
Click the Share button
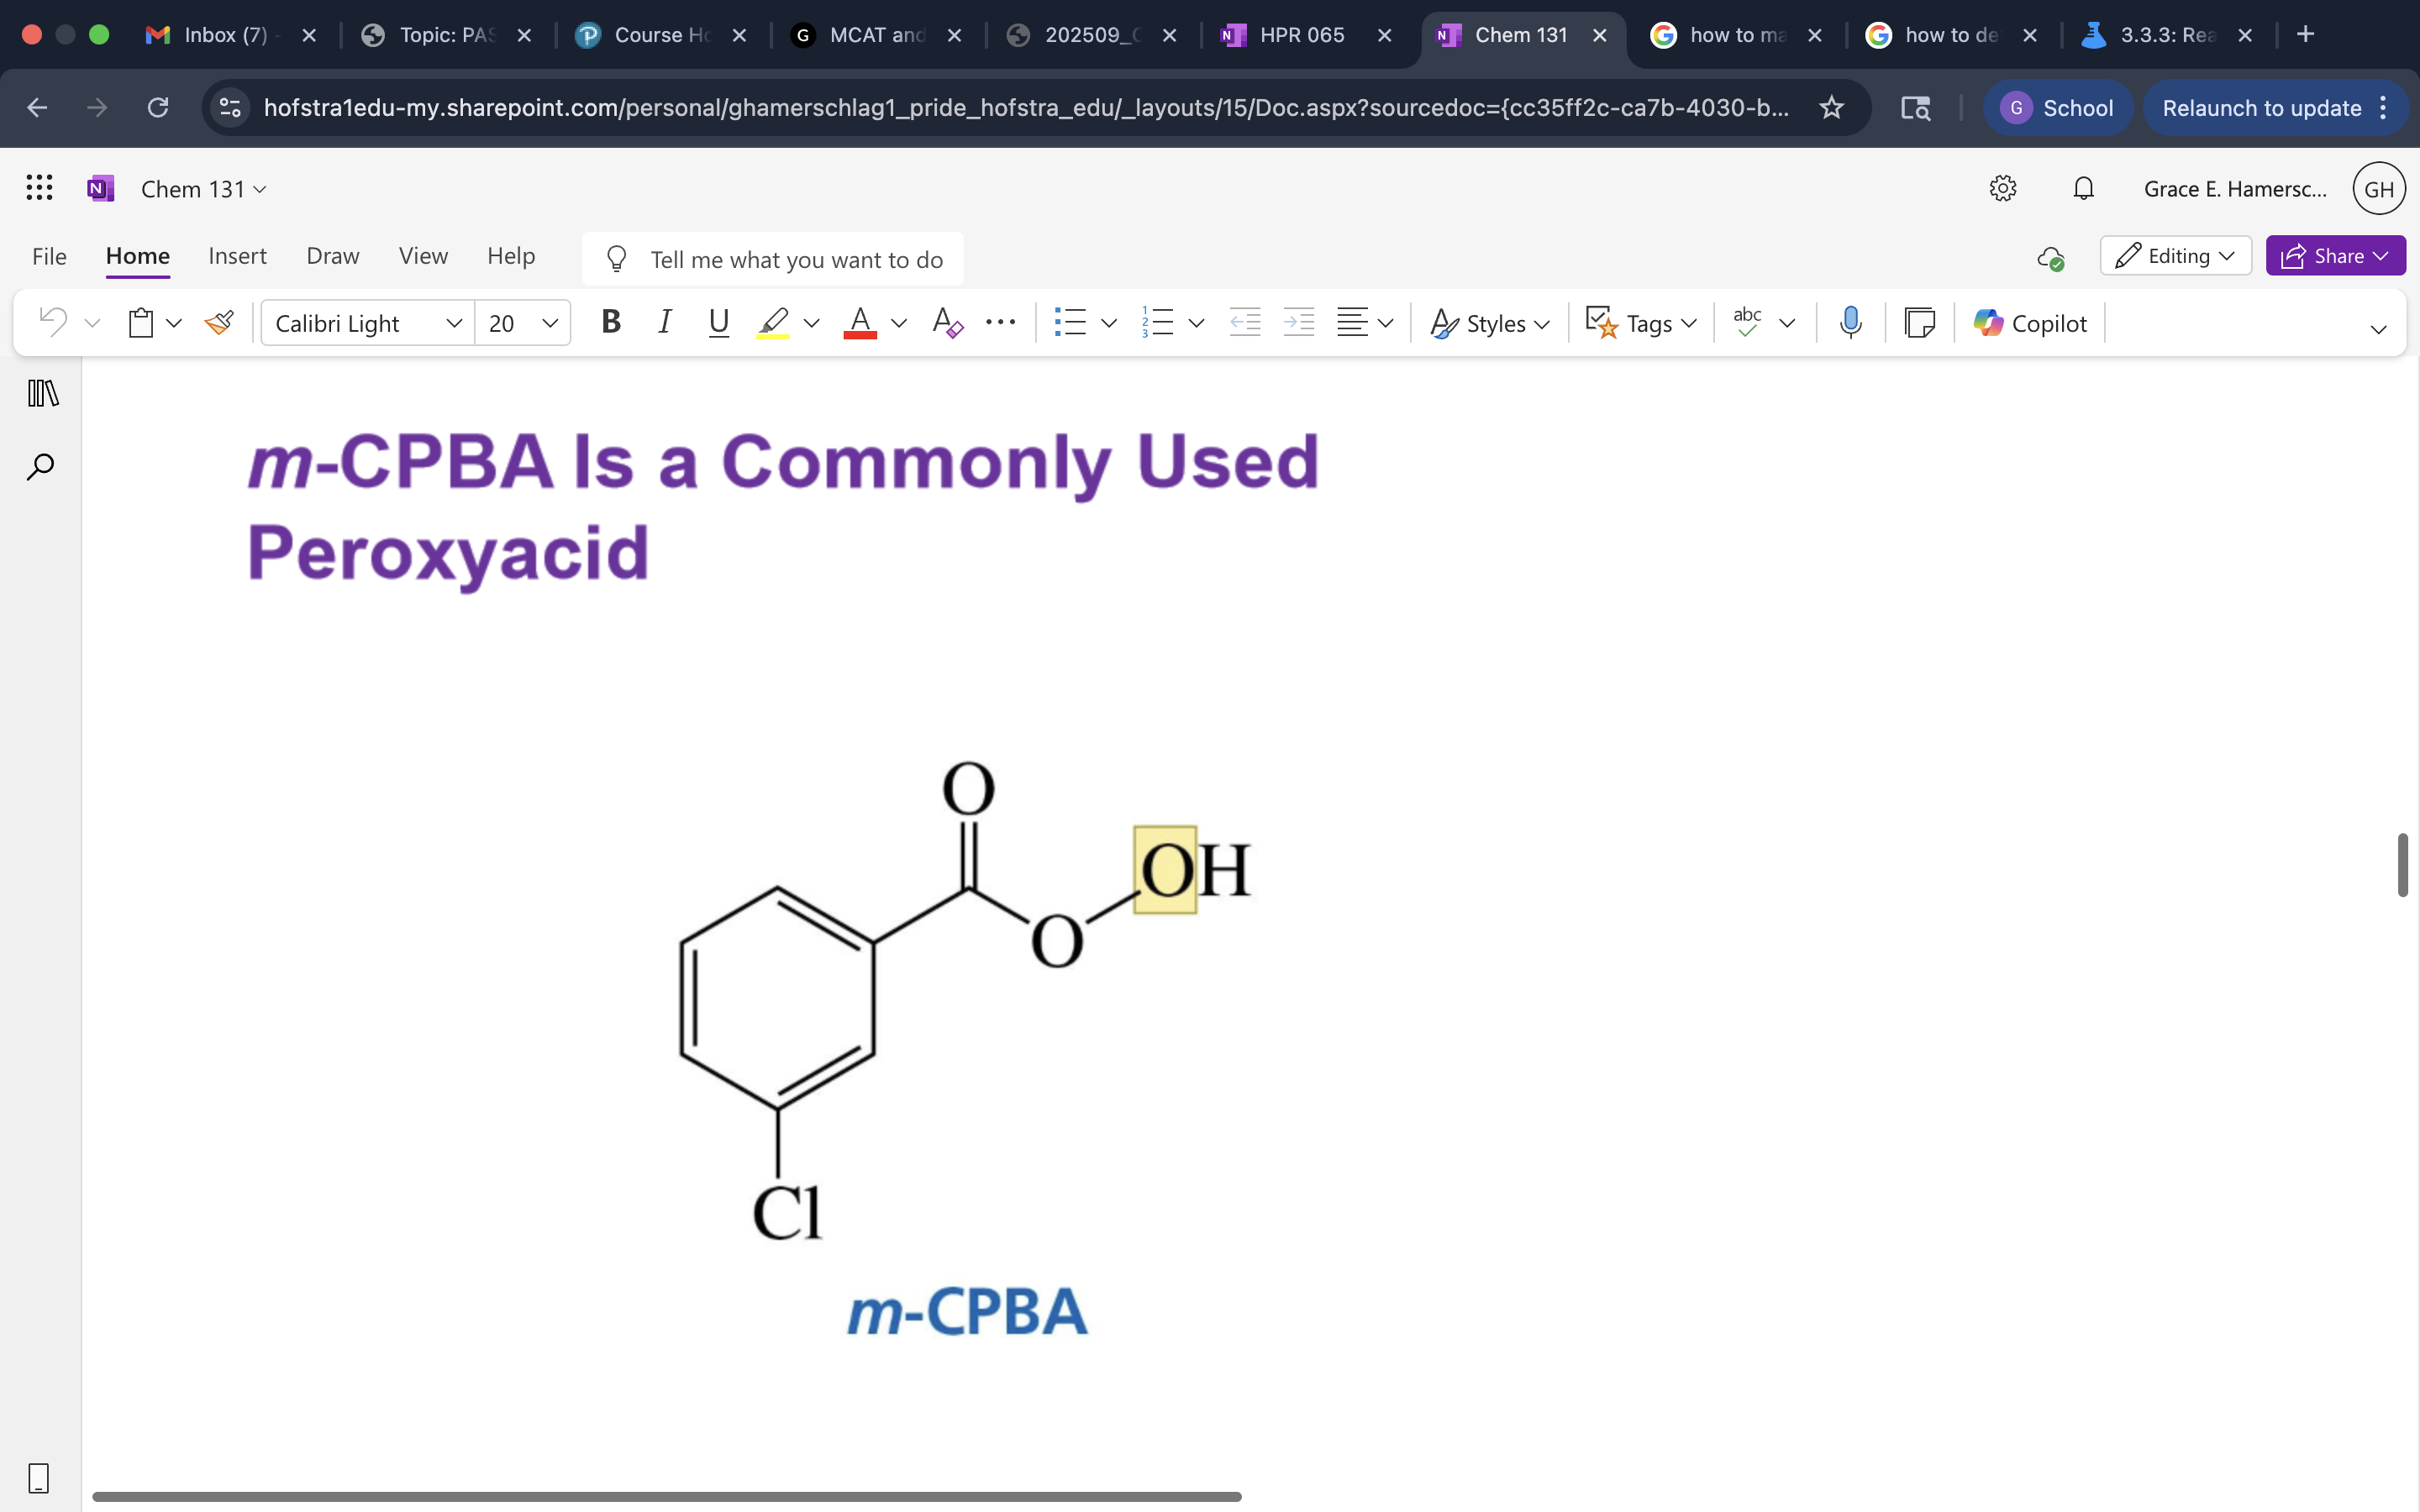tap(2335, 255)
